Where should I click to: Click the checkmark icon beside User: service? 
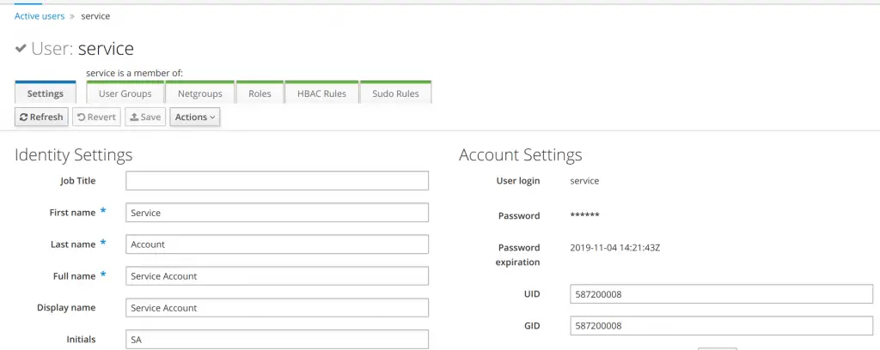tap(21, 49)
